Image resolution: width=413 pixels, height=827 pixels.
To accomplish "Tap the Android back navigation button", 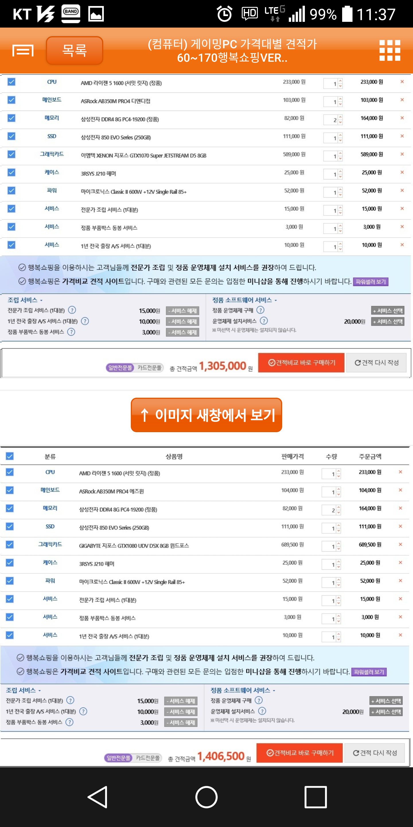I will (x=98, y=797).
